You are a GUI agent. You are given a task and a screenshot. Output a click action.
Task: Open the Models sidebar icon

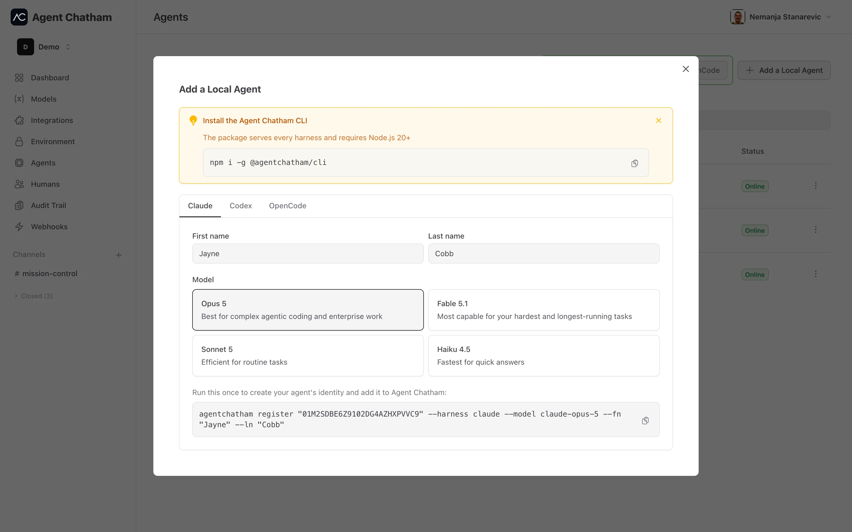pos(19,99)
